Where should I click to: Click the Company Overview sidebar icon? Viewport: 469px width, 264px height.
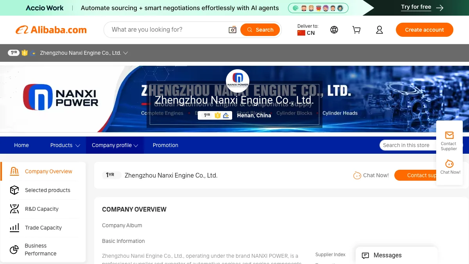[14, 171]
